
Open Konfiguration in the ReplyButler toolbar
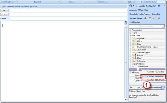(x=151, y=6)
